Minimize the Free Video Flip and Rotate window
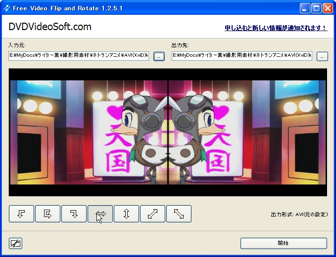The height and width of the screenshot is (257, 336). pyautogui.click(x=304, y=8)
